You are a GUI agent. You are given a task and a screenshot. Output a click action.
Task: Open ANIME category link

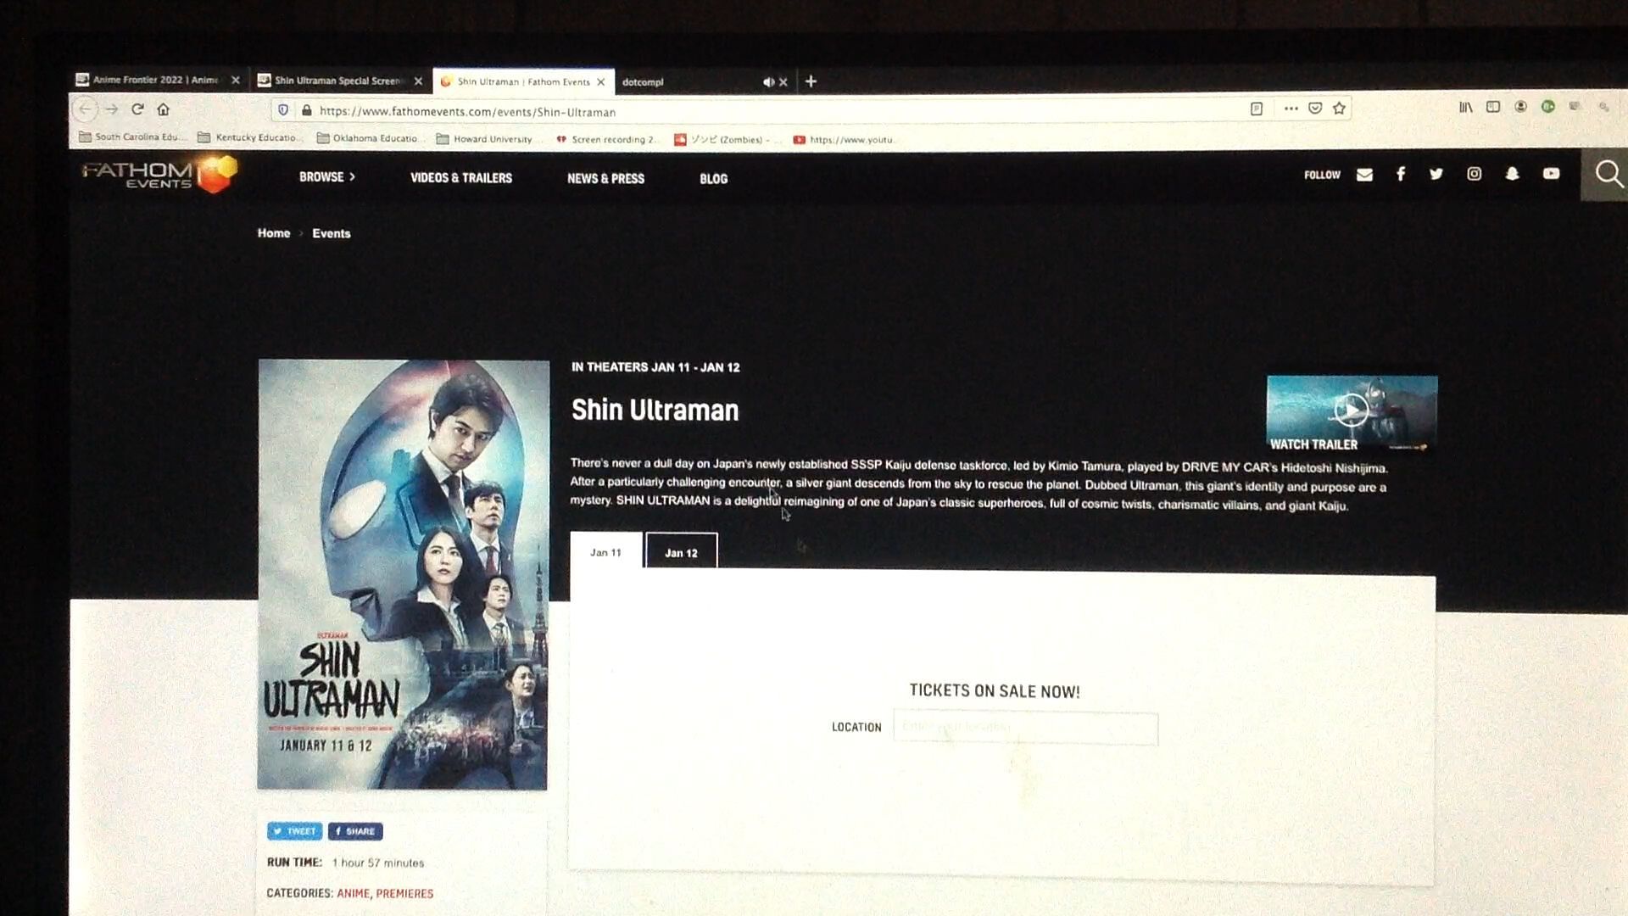pos(353,893)
